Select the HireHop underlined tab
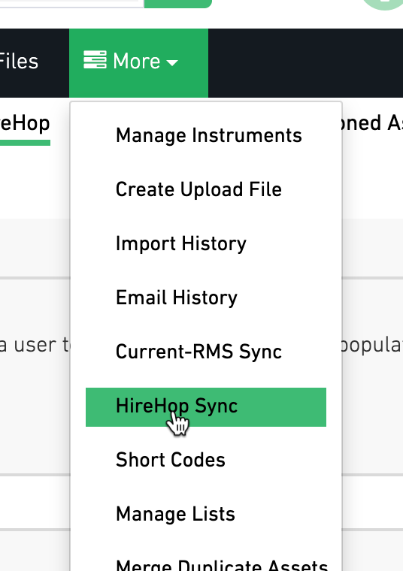The width and height of the screenshot is (403, 571). tap(25, 124)
